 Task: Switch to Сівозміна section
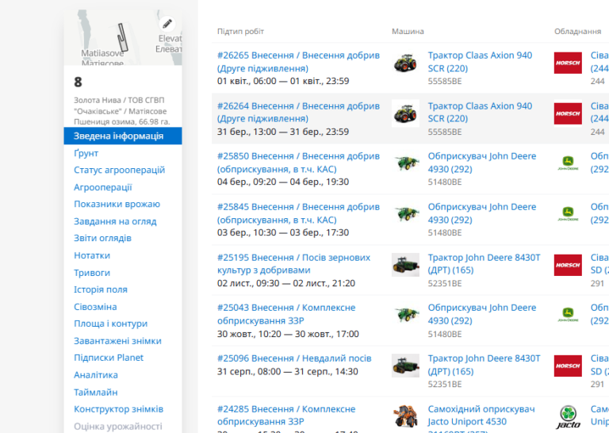pos(95,307)
